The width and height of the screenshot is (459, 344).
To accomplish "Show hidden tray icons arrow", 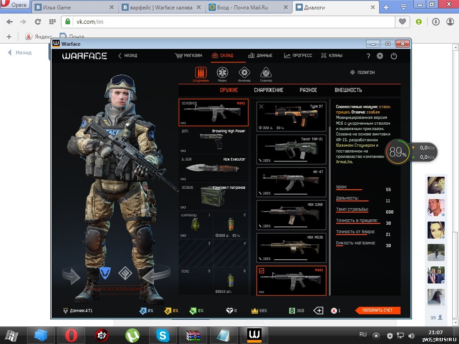I will click(376, 336).
